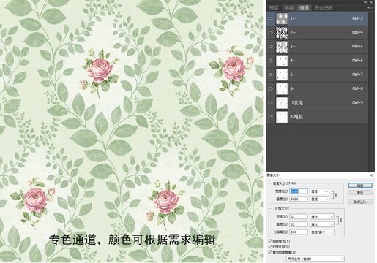Screen dimensions: 377x263
Task: Click the Ctrl+9 shortcut label
Action: (x=357, y=102)
